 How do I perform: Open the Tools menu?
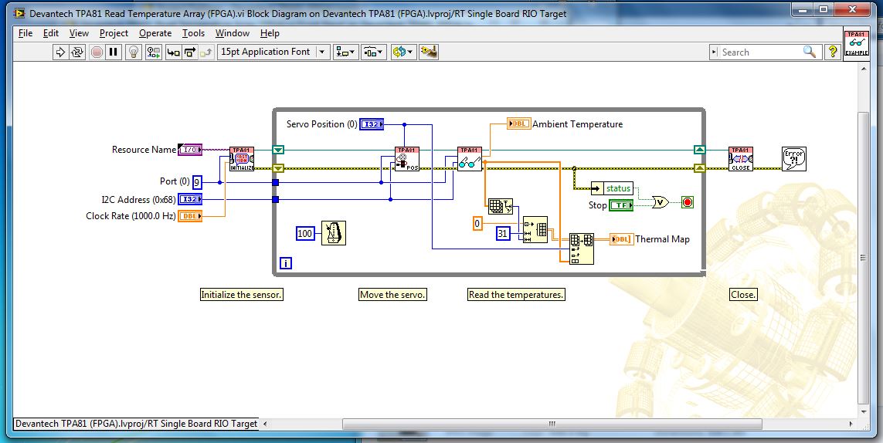193,33
